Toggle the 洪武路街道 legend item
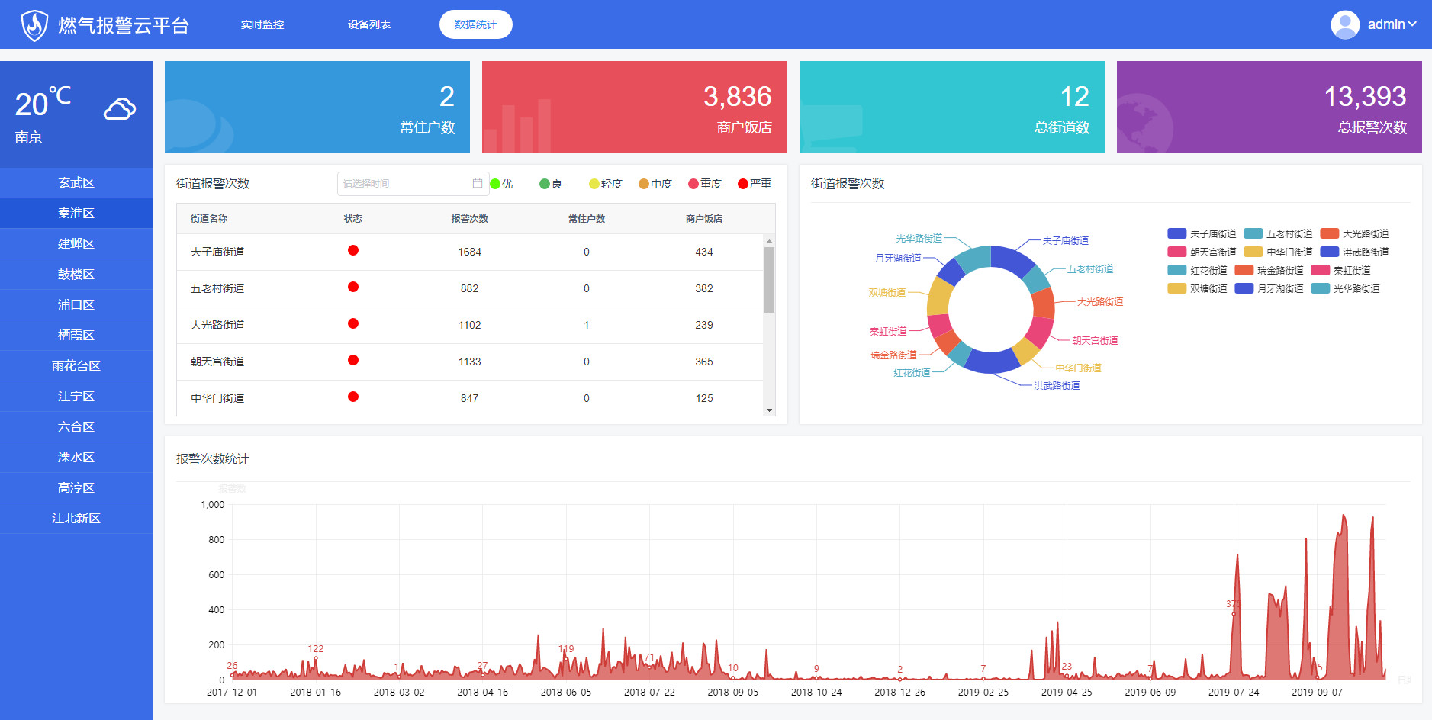Image resolution: width=1432 pixels, height=720 pixels. click(1354, 252)
